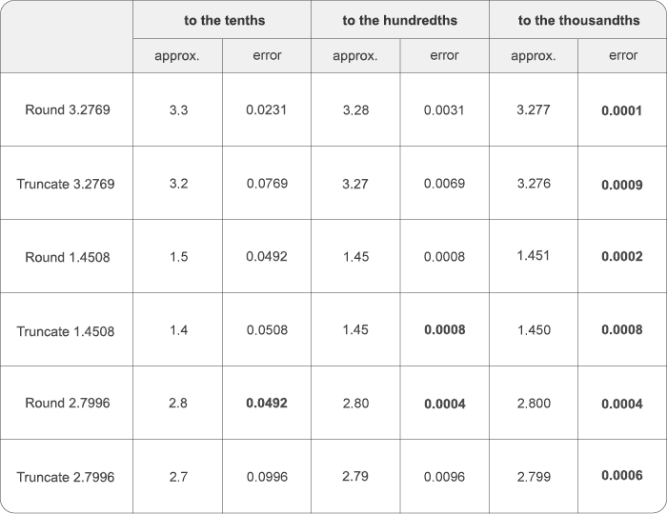667x514 pixels.
Task: Click the 'Truncate 2.7996' row label
Action: click(67, 476)
